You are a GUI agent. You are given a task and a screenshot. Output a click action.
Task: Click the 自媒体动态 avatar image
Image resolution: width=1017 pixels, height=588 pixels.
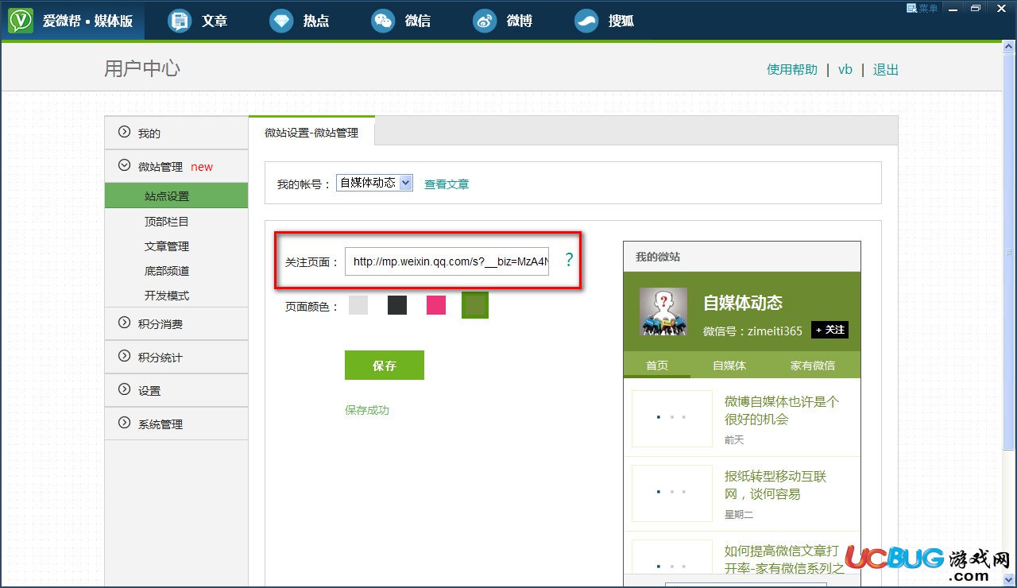pos(663,311)
